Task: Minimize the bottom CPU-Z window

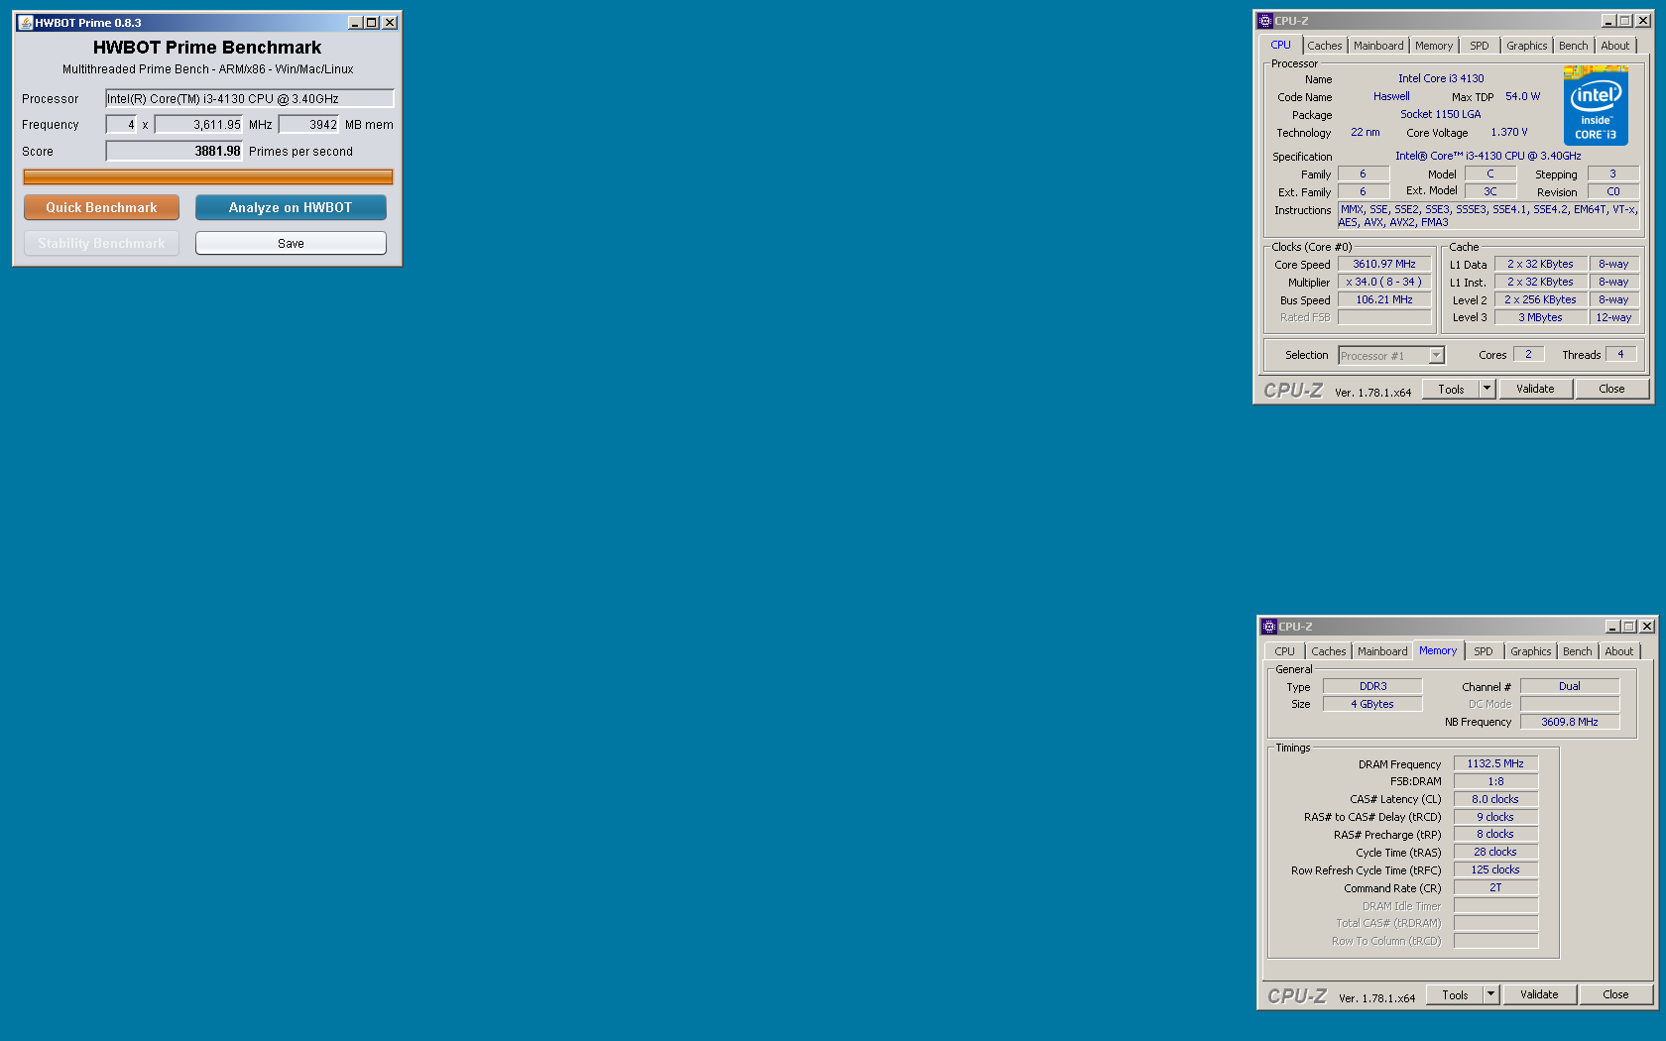Action: tap(1612, 627)
